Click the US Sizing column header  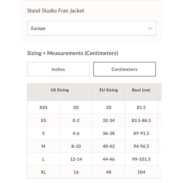60,90
